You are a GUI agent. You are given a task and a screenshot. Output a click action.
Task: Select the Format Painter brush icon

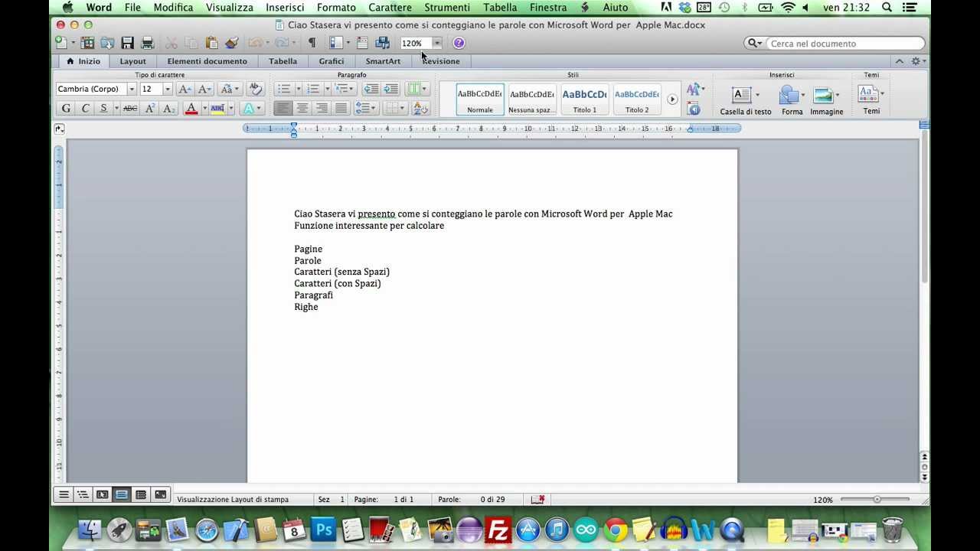tap(232, 43)
